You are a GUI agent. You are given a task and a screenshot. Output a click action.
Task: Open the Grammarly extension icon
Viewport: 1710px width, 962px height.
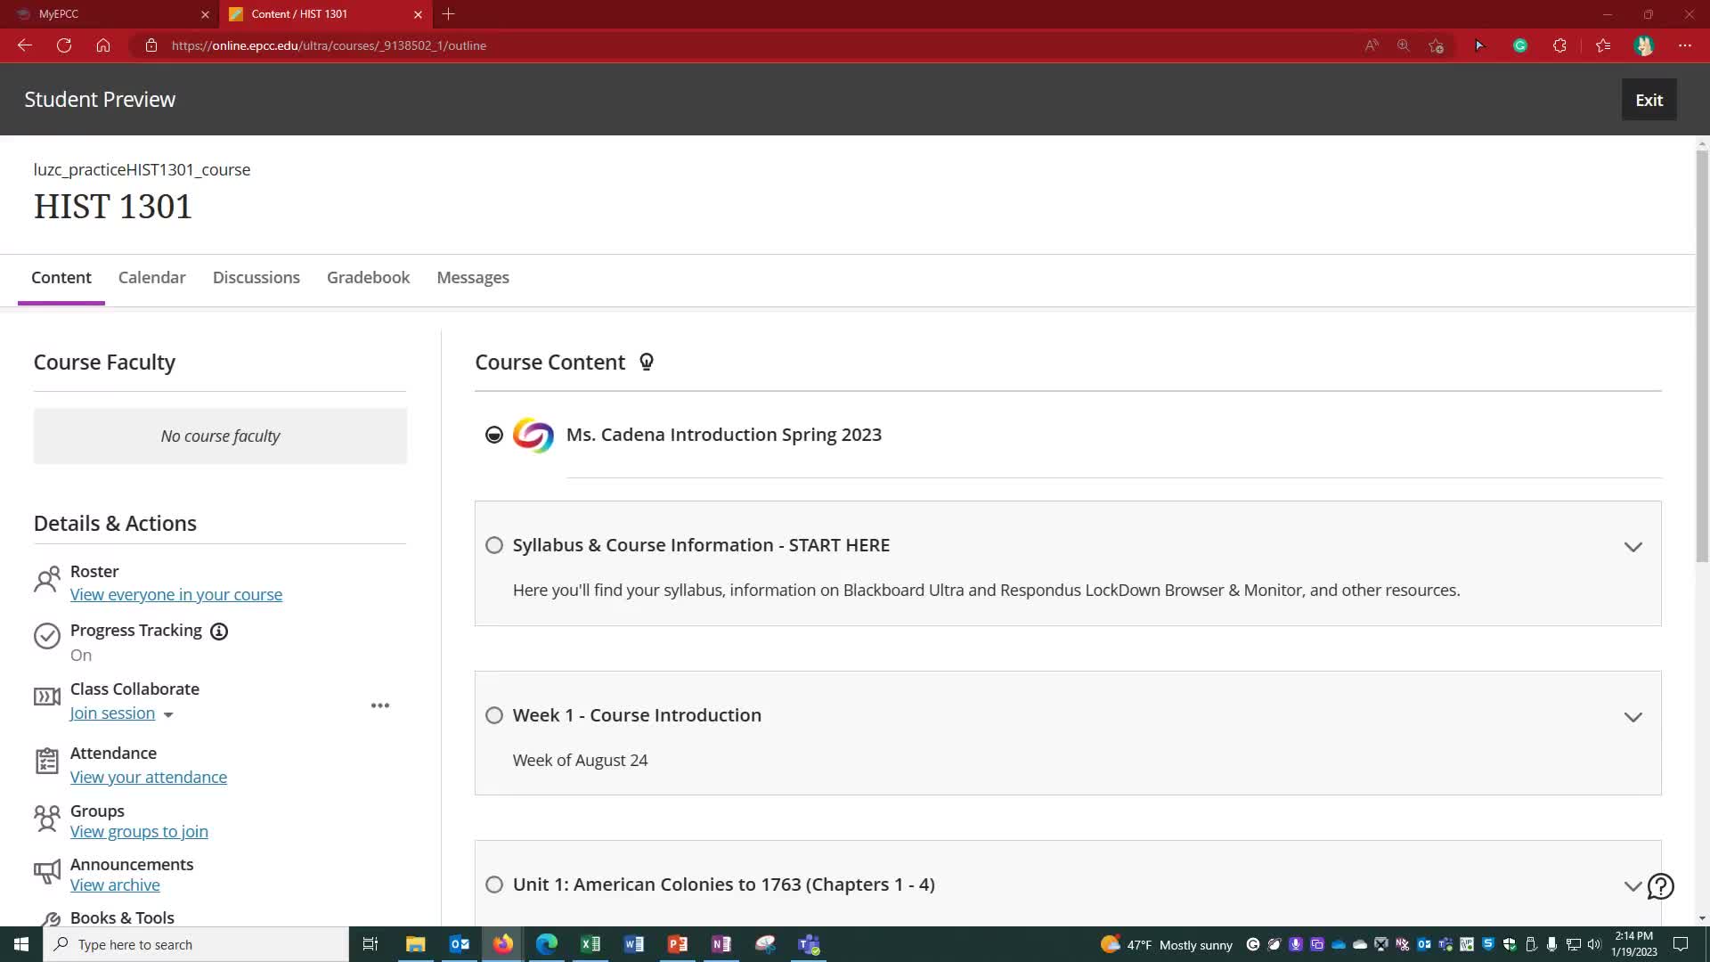[x=1520, y=45]
